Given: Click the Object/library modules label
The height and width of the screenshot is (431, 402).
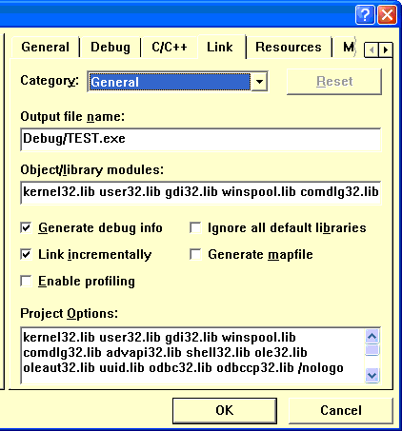Looking at the screenshot, I should tap(92, 170).
